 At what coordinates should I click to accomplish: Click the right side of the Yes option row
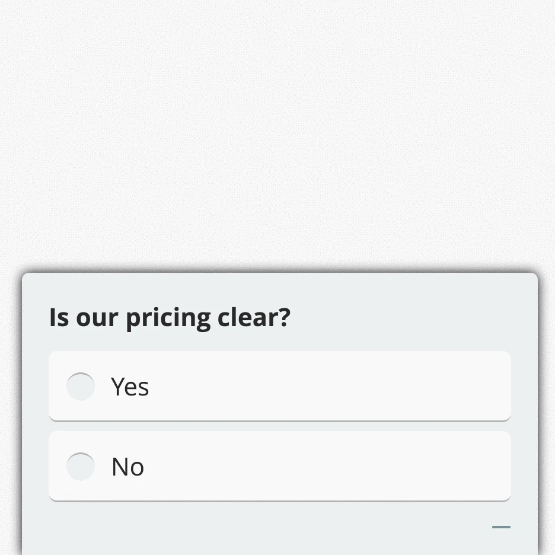pos(451,386)
